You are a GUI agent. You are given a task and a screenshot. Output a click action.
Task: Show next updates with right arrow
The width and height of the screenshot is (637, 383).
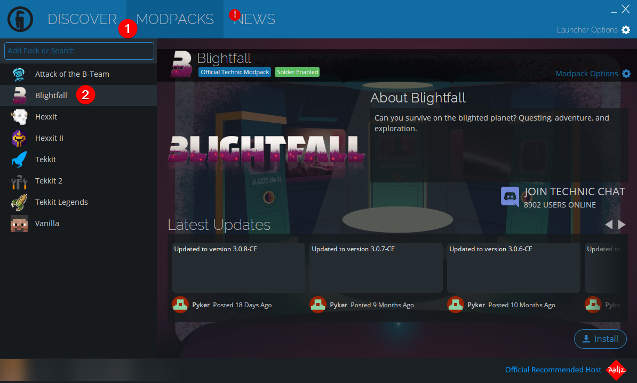click(x=622, y=225)
